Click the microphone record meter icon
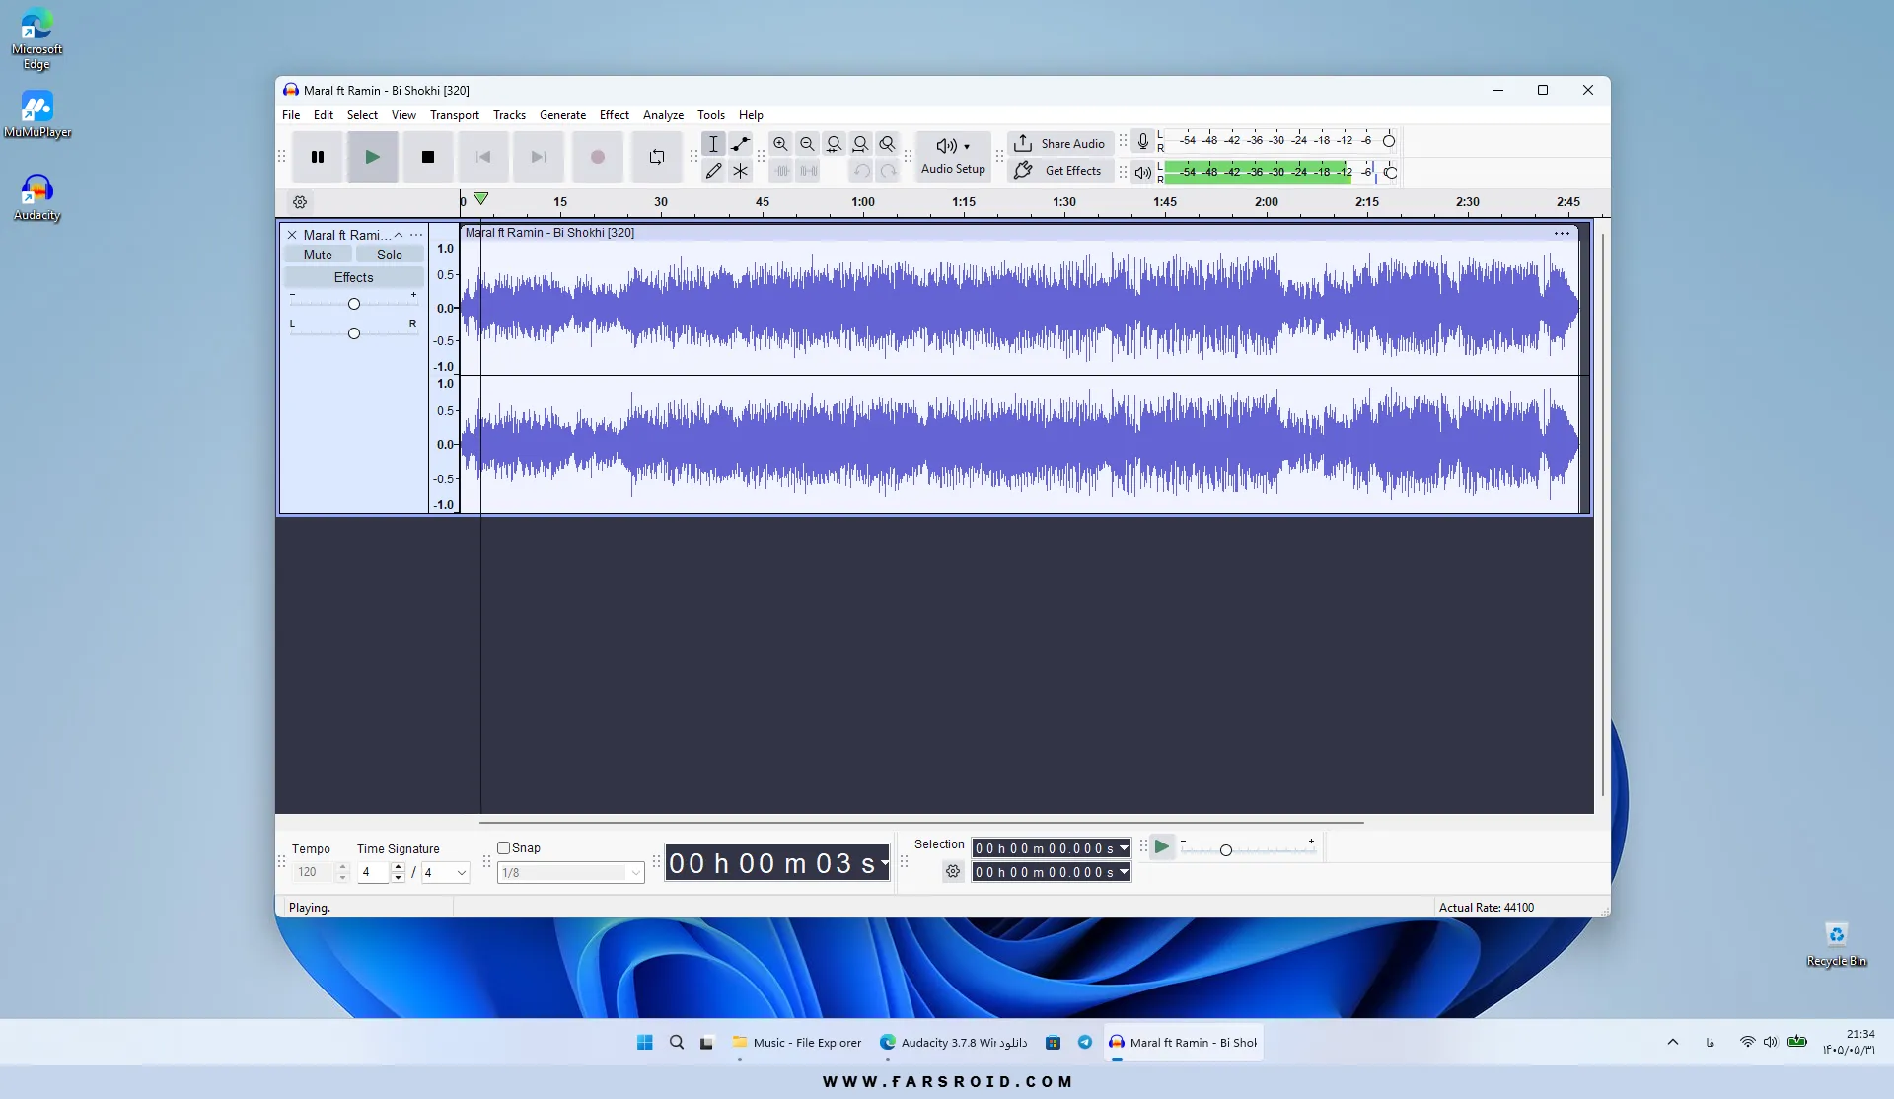The height and width of the screenshot is (1099, 1894). [1142, 141]
